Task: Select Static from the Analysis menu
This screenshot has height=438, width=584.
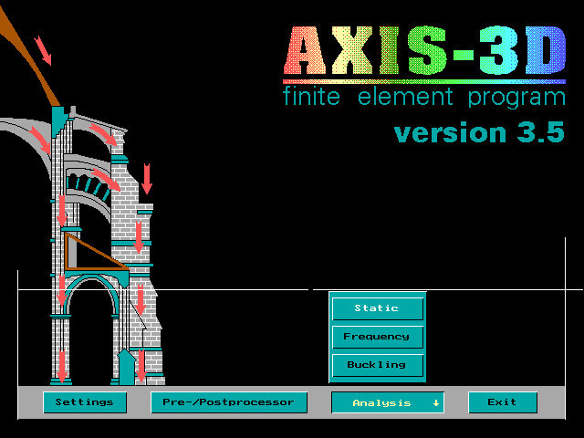Action: point(377,308)
